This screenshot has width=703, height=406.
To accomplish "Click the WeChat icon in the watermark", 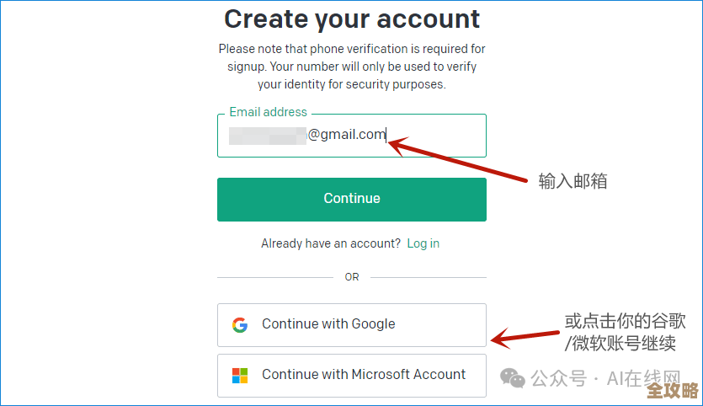I will tap(516, 377).
